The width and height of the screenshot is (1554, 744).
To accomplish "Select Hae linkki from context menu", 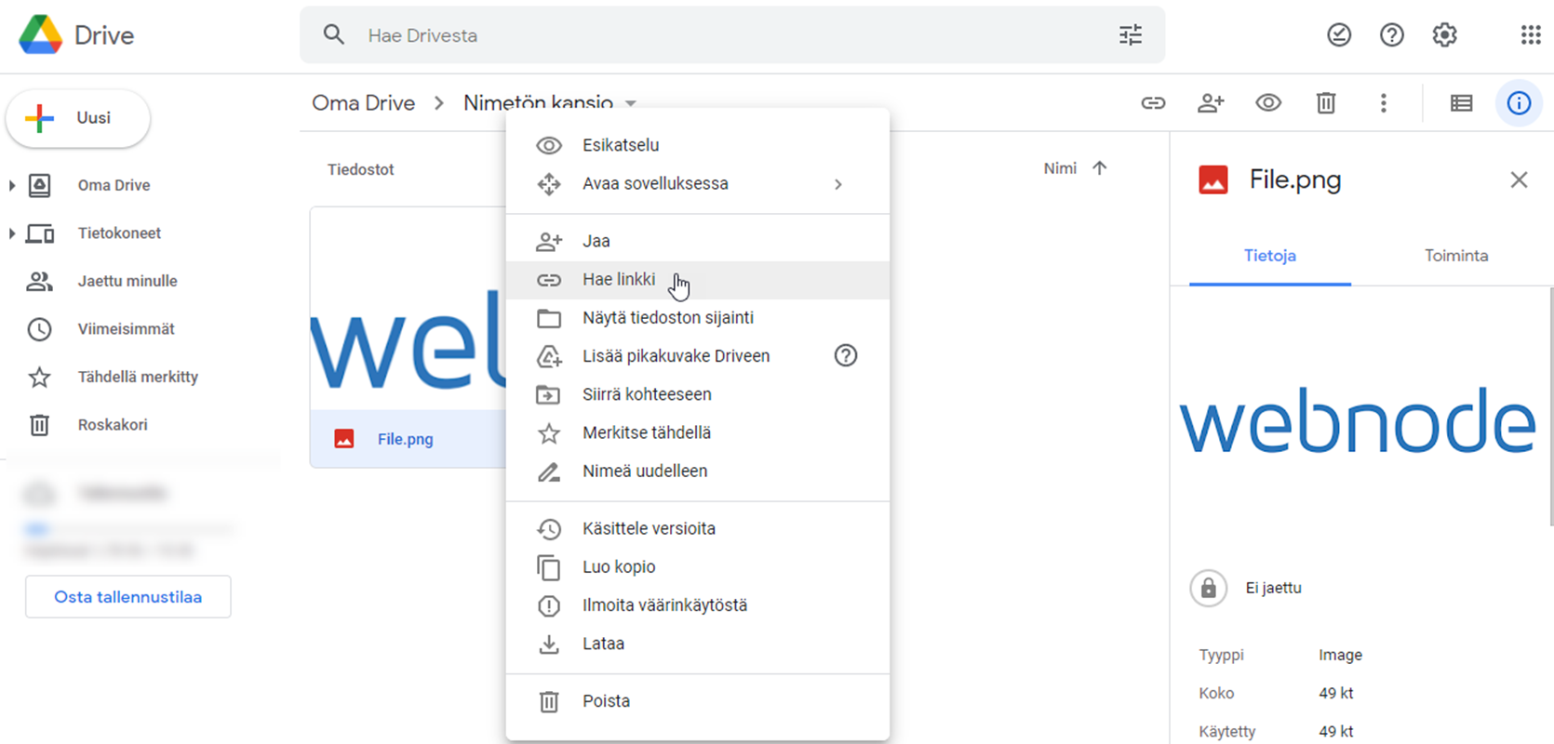I will (x=619, y=280).
